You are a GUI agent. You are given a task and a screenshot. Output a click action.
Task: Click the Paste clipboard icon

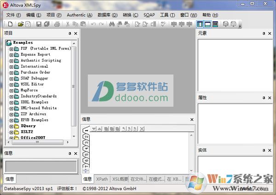coord(83,24)
